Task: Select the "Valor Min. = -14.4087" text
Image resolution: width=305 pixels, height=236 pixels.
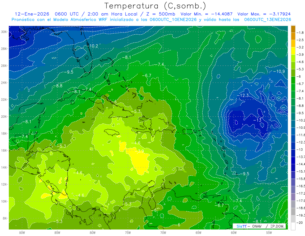Action: click(x=206, y=14)
